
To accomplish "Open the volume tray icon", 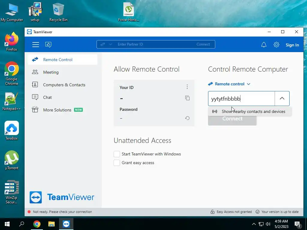I will pos(268,224).
